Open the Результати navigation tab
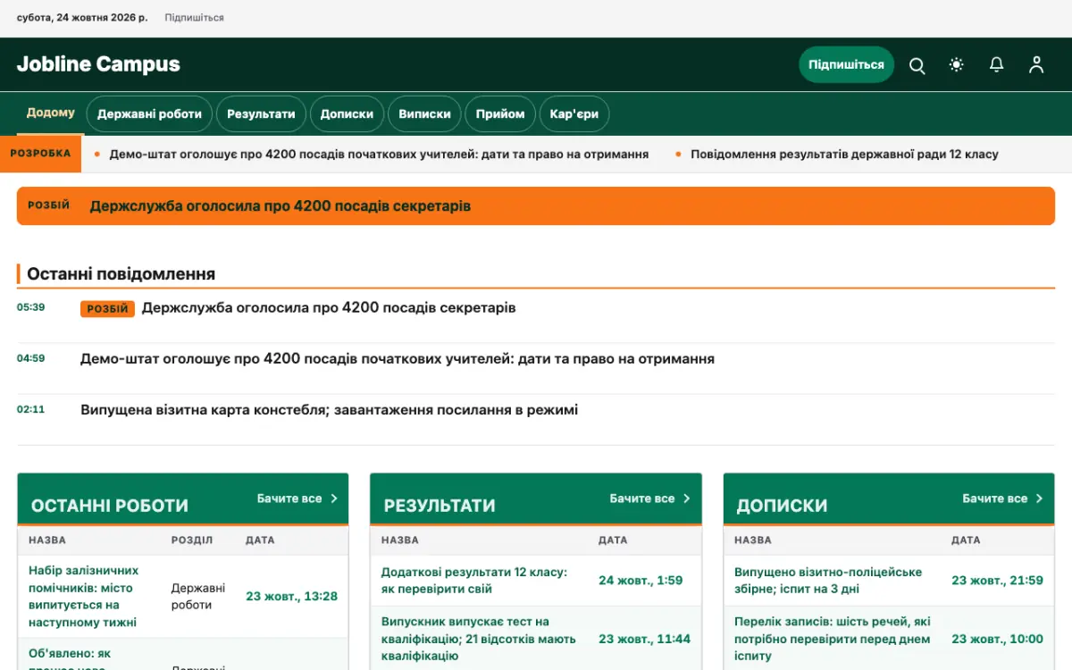 (261, 114)
